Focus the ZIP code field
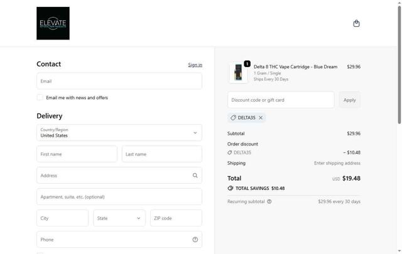The image size is (402, 254). coord(175,218)
